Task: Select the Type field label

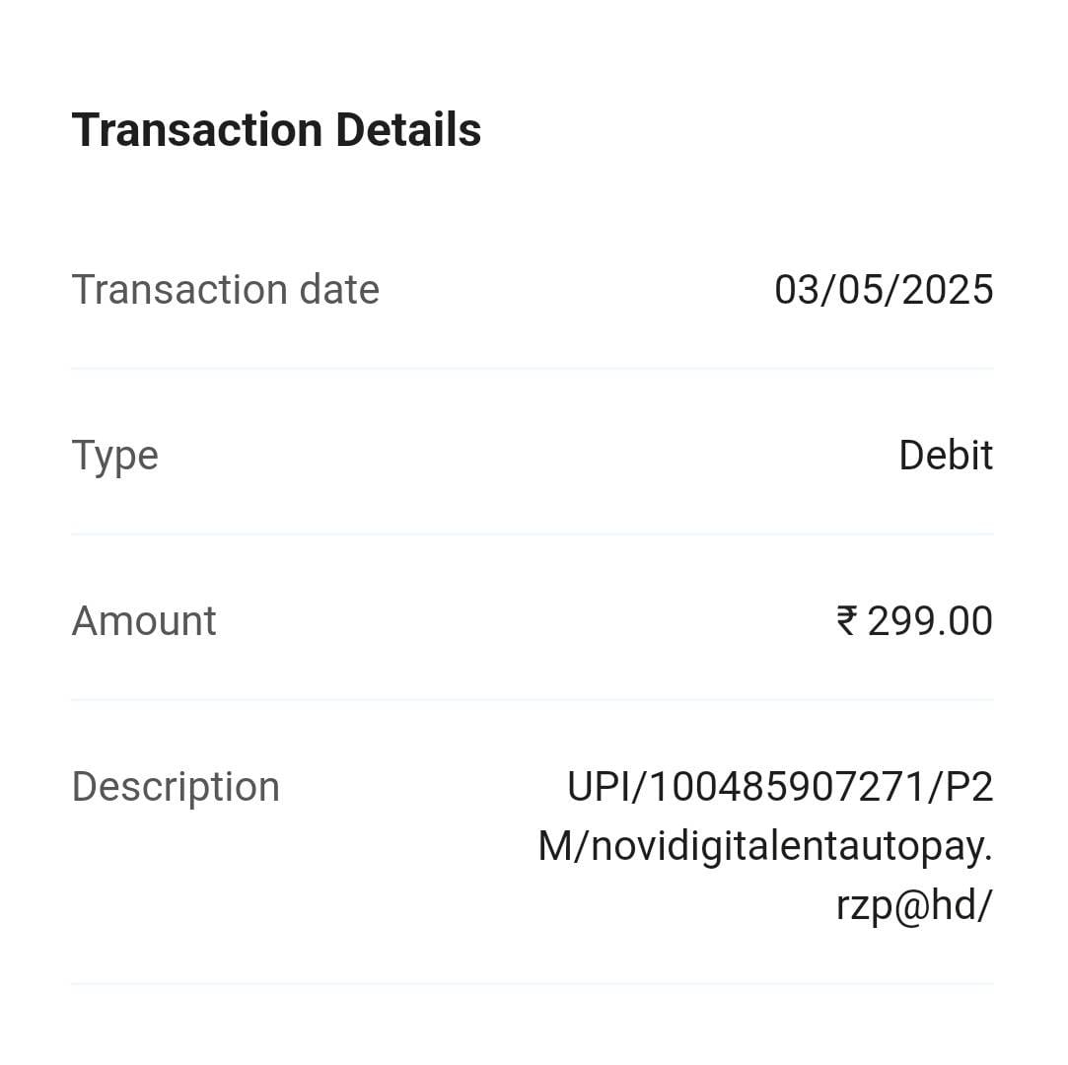Action: [x=114, y=456]
